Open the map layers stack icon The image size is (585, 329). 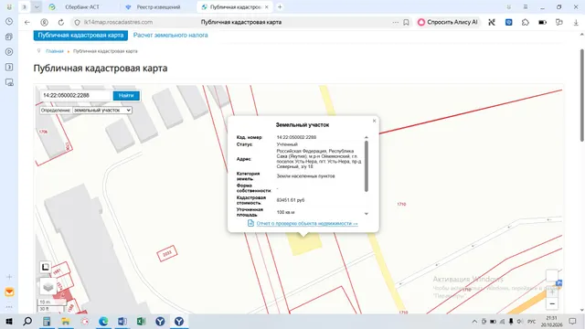coord(48,287)
